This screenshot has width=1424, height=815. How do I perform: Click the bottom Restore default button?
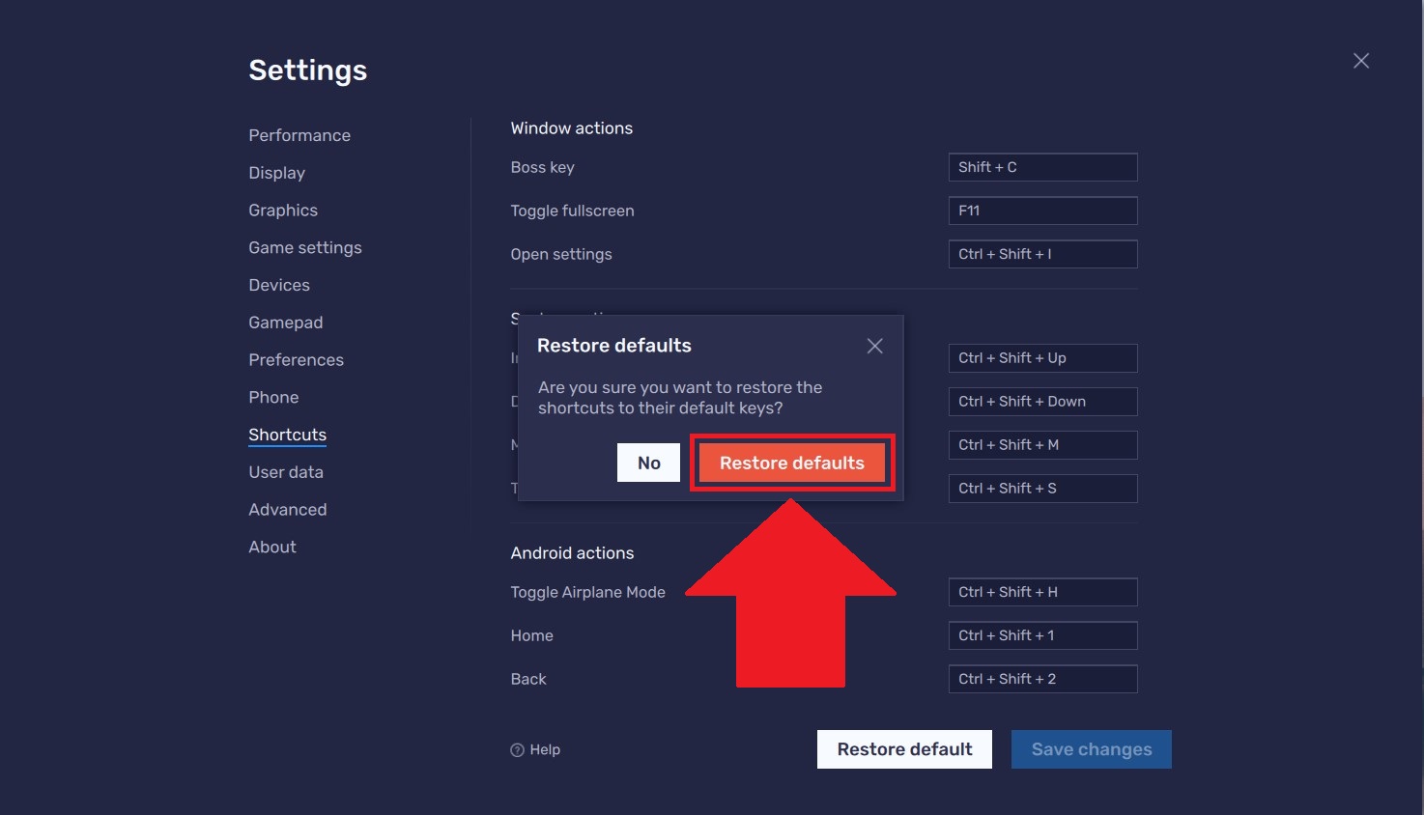(903, 748)
